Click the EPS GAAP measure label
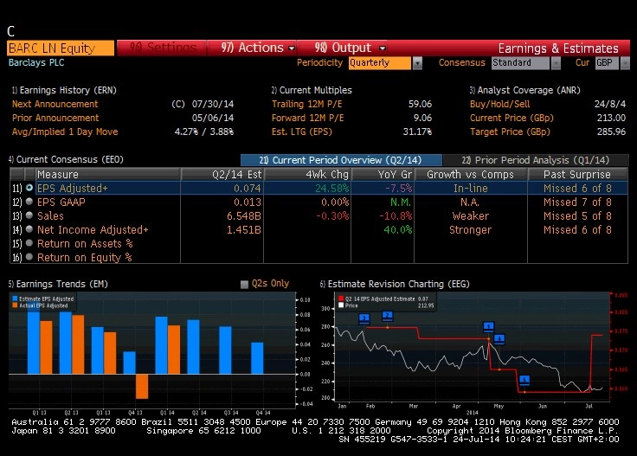 [61, 202]
